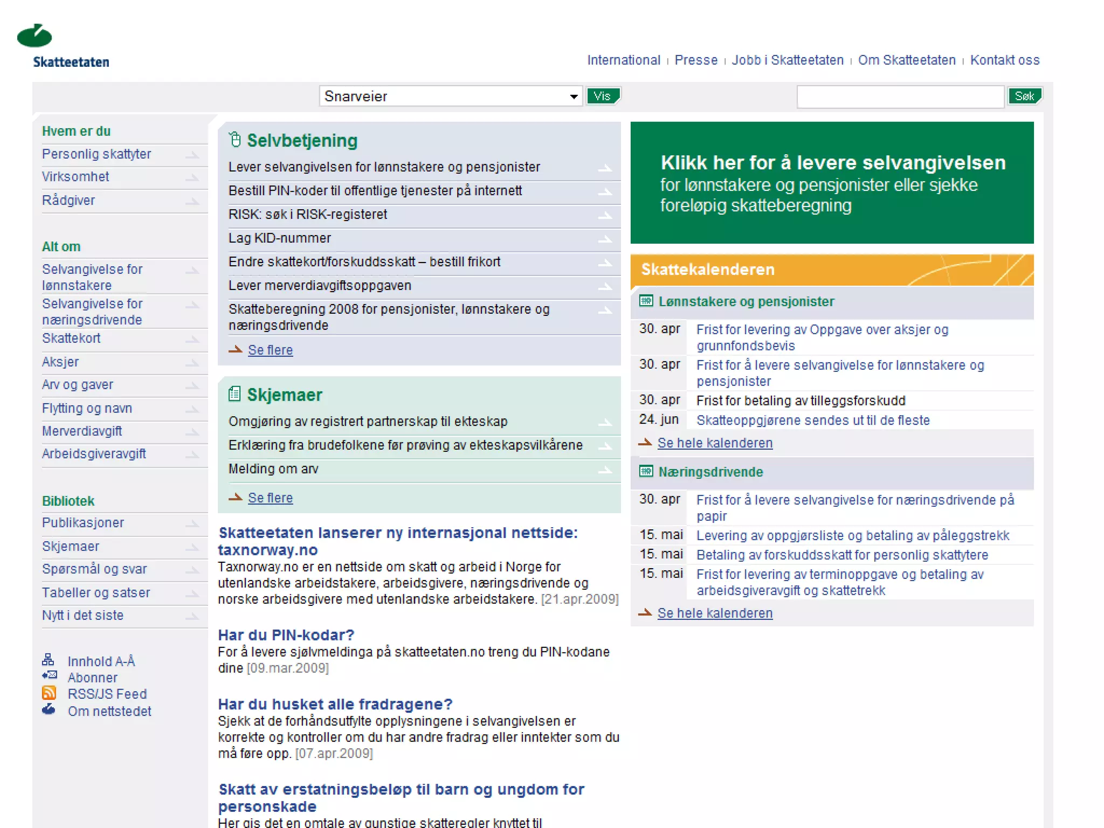This screenshot has width=1104, height=828.
Task: Open the Snarveier dropdown
Action: (451, 96)
